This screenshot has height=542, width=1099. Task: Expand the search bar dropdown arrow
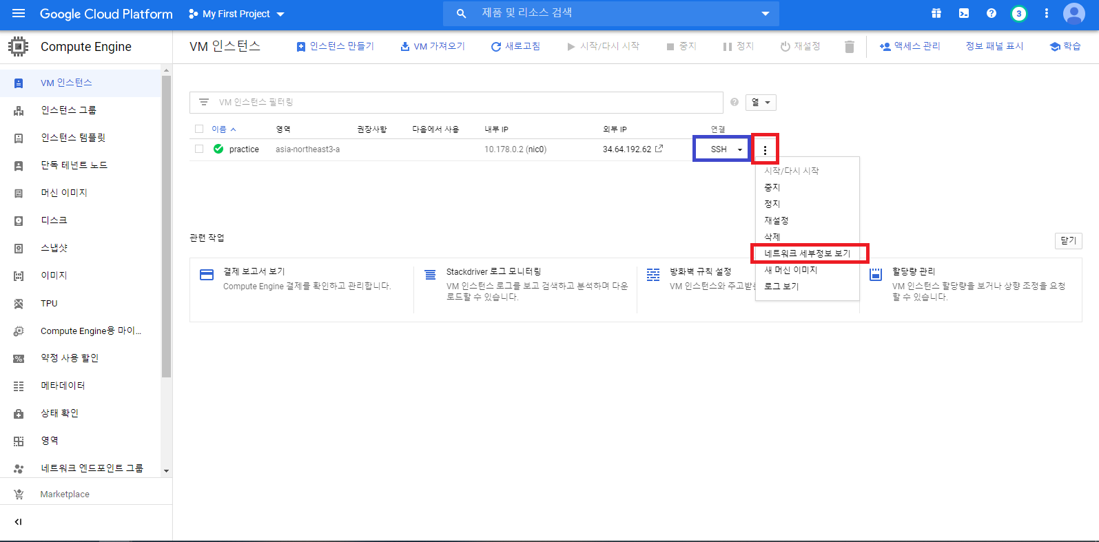766,14
